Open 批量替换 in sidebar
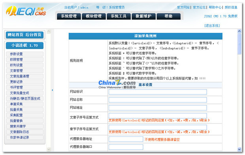This screenshot has height=155, width=245. (24, 121)
